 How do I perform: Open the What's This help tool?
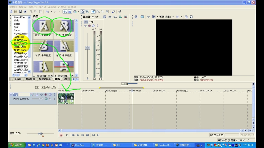click(x=120, y=12)
